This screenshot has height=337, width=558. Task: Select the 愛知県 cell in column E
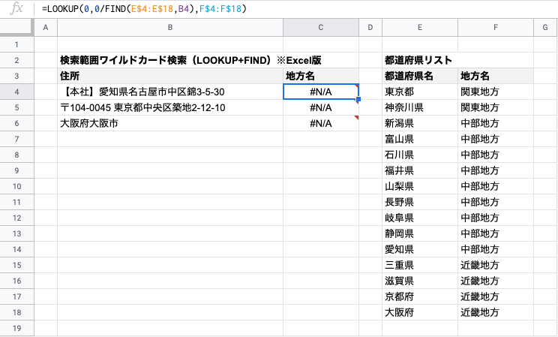click(x=420, y=249)
